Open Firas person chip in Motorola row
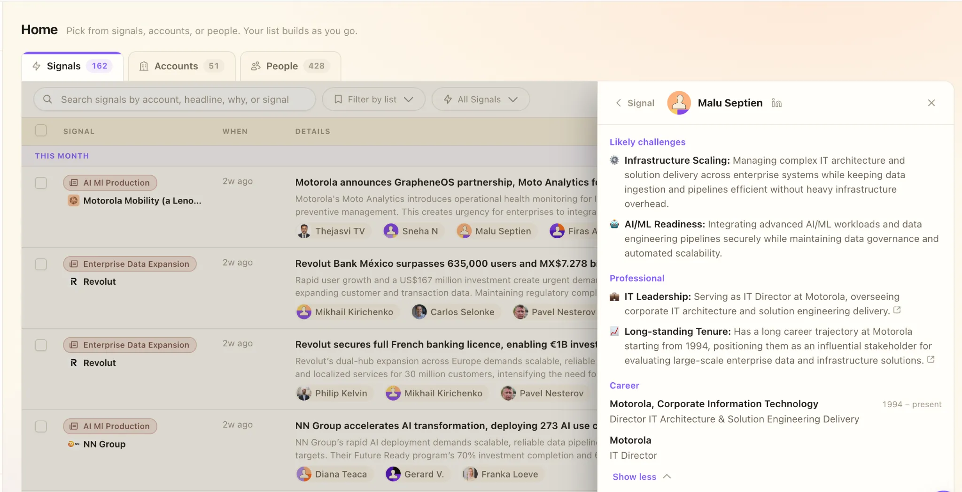This screenshot has width=962, height=492. click(573, 231)
